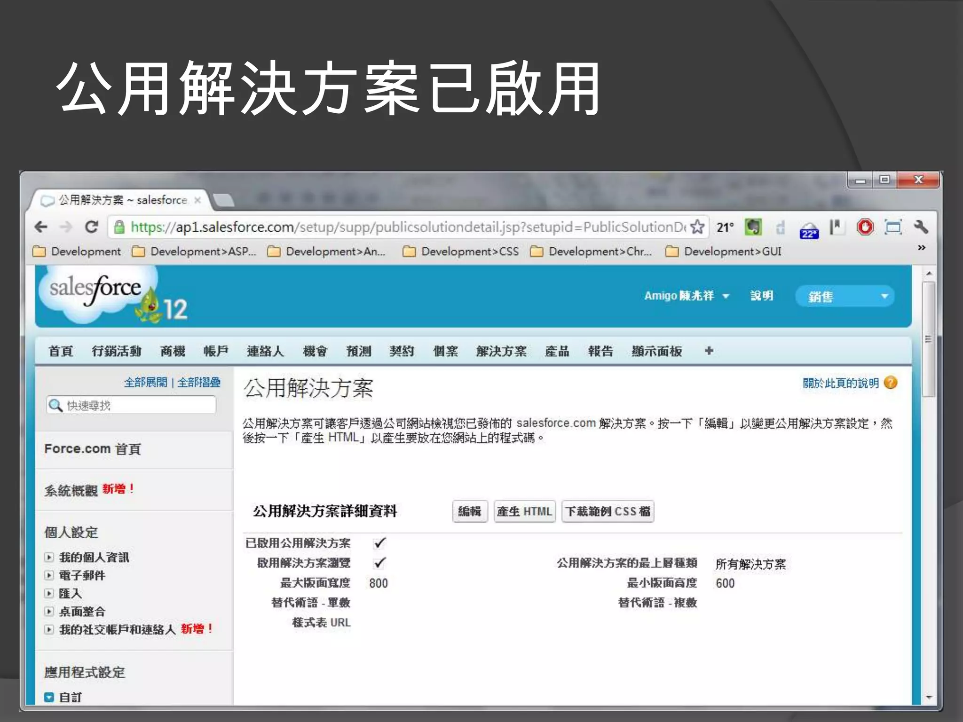Collapse the 自訂 section

(x=49, y=697)
